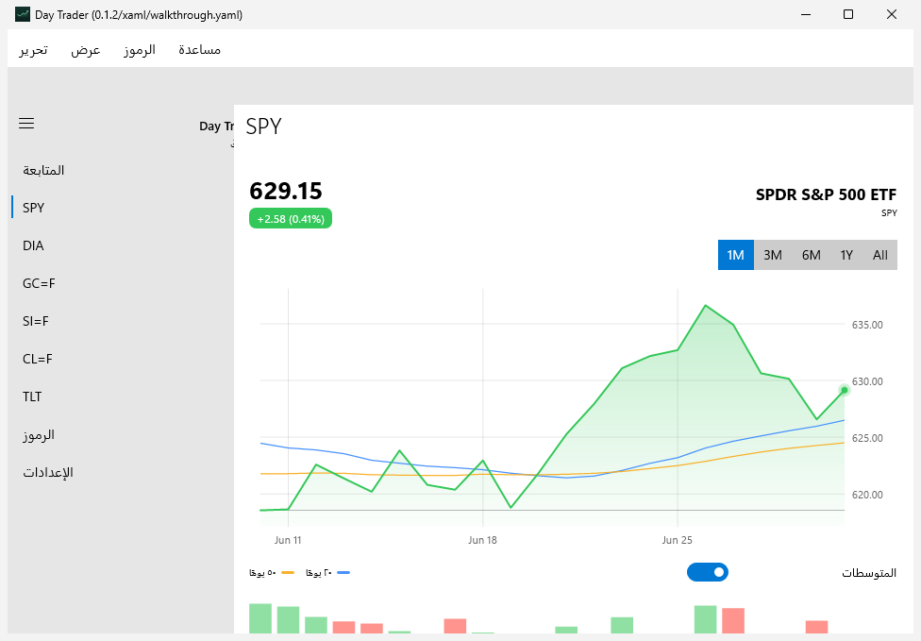This screenshot has height=641, width=921.
Task: Minimize the Day Trader window
Action: point(806,15)
